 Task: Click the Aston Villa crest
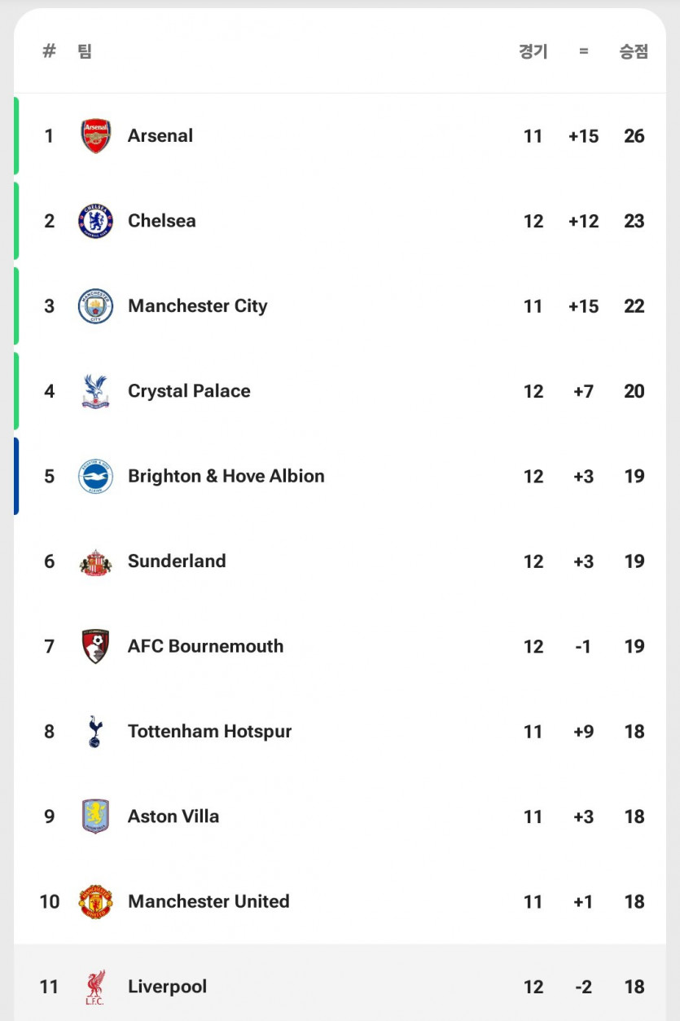95,816
